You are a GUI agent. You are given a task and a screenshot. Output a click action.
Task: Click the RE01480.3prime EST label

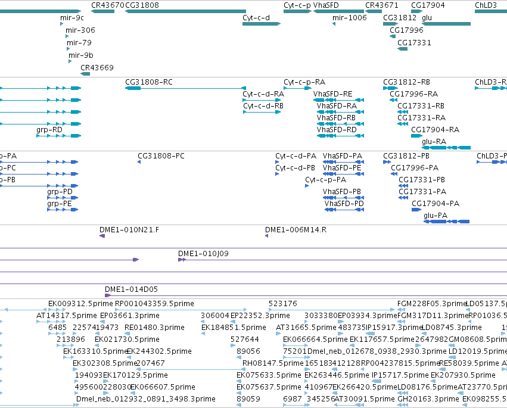pos(154,328)
